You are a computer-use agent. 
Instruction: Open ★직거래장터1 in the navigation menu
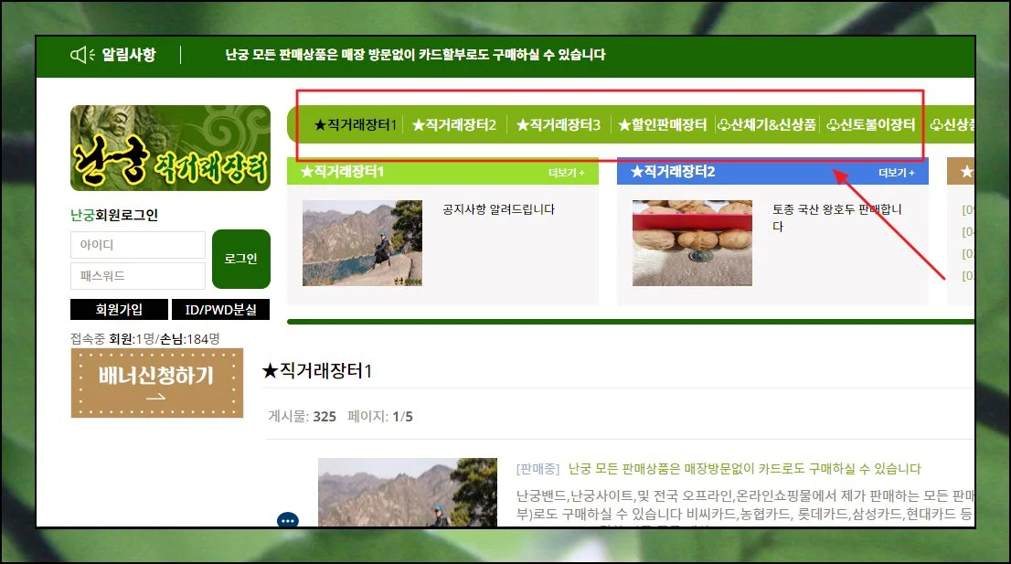(355, 125)
